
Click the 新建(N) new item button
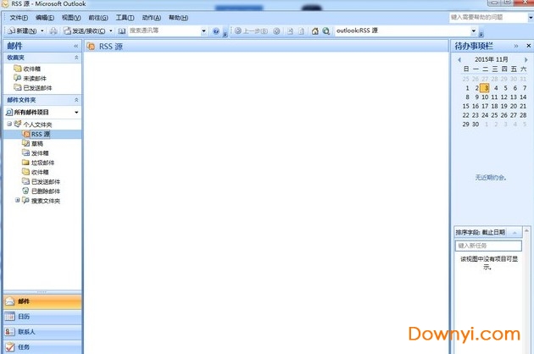pyautogui.click(x=23, y=31)
